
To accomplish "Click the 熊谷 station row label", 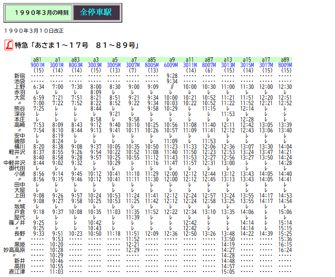I will (x=20, y=109).
